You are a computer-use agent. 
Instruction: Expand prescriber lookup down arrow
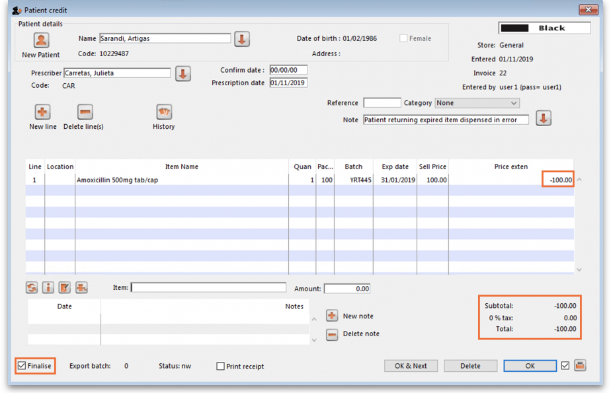click(183, 73)
